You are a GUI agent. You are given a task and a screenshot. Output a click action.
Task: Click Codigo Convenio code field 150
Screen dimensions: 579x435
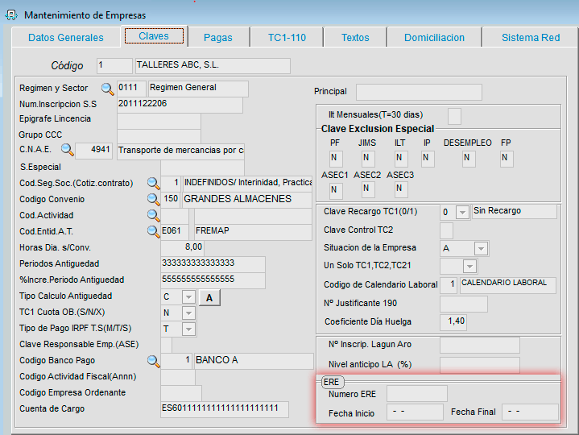(171, 200)
